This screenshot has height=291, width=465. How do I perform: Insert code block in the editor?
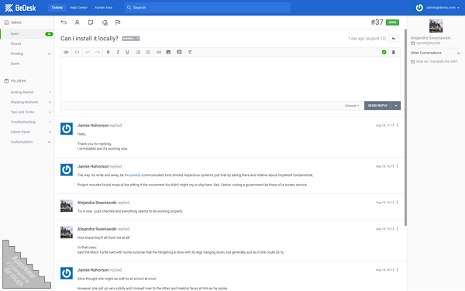(x=77, y=52)
